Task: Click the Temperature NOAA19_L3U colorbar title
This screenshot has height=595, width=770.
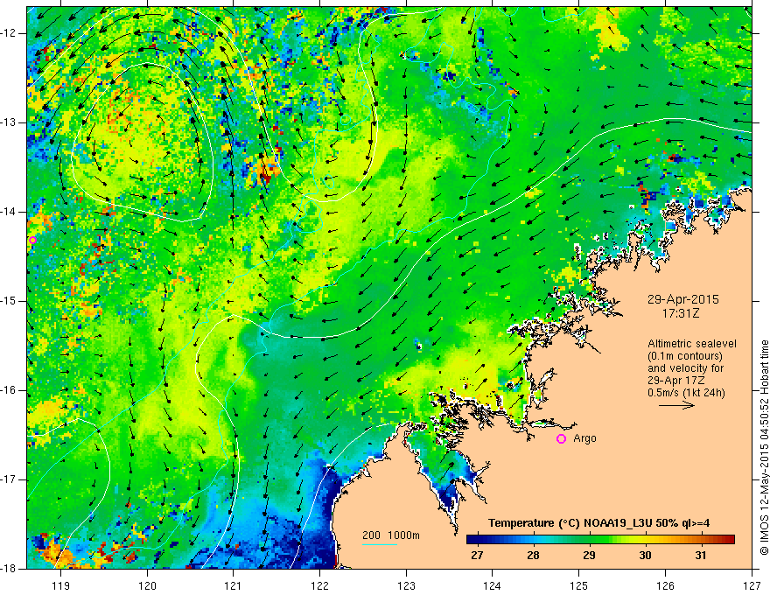Action: (x=598, y=523)
